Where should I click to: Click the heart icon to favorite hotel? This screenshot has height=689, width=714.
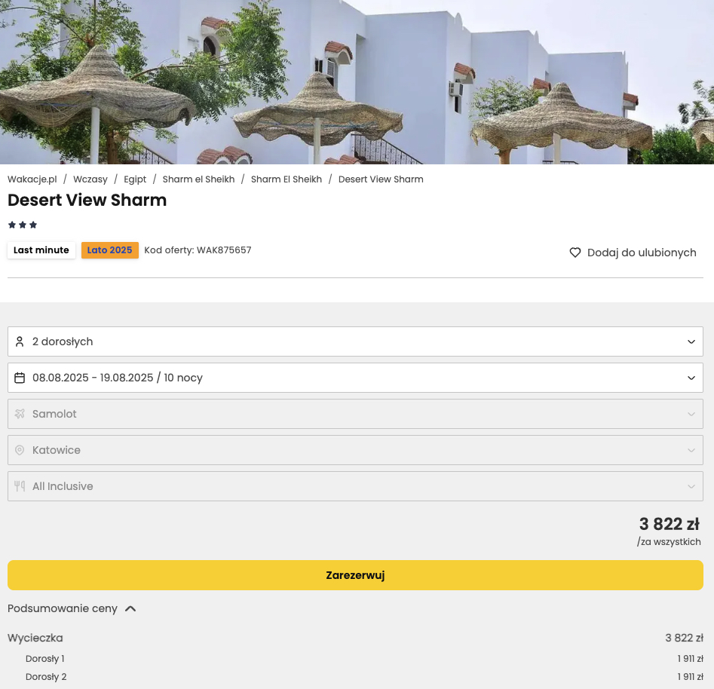[x=575, y=253]
